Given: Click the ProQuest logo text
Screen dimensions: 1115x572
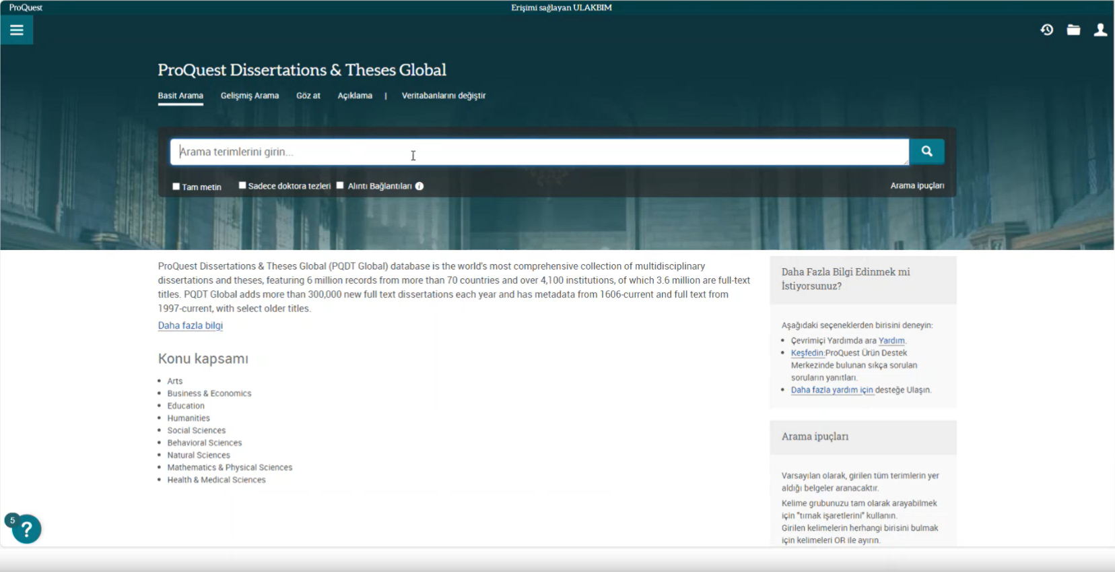Looking at the screenshot, I should 26,7.
